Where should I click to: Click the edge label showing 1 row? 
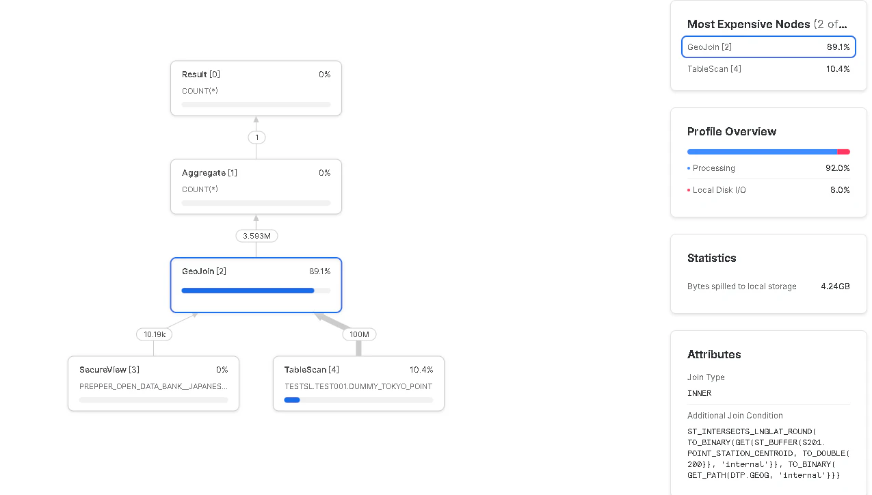tap(256, 137)
